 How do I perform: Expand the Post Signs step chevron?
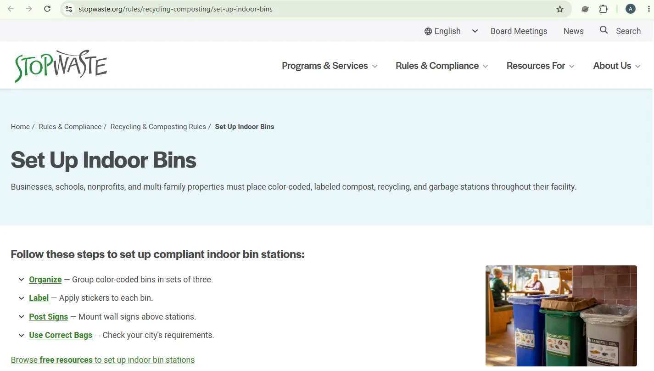pos(21,317)
